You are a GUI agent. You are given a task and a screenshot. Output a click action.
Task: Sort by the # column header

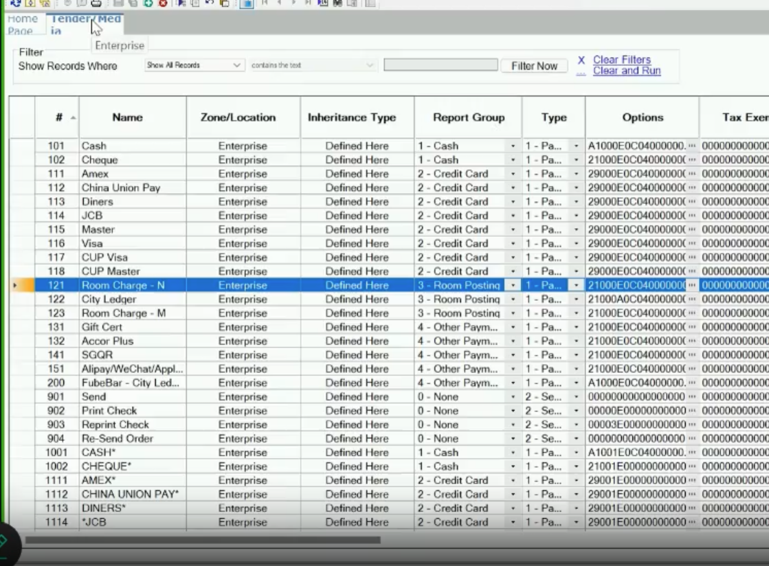(x=60, y=117)
